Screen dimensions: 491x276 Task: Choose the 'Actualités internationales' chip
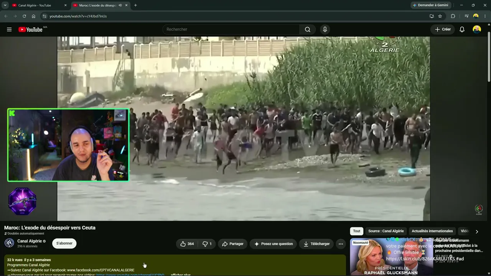point(432,231)
